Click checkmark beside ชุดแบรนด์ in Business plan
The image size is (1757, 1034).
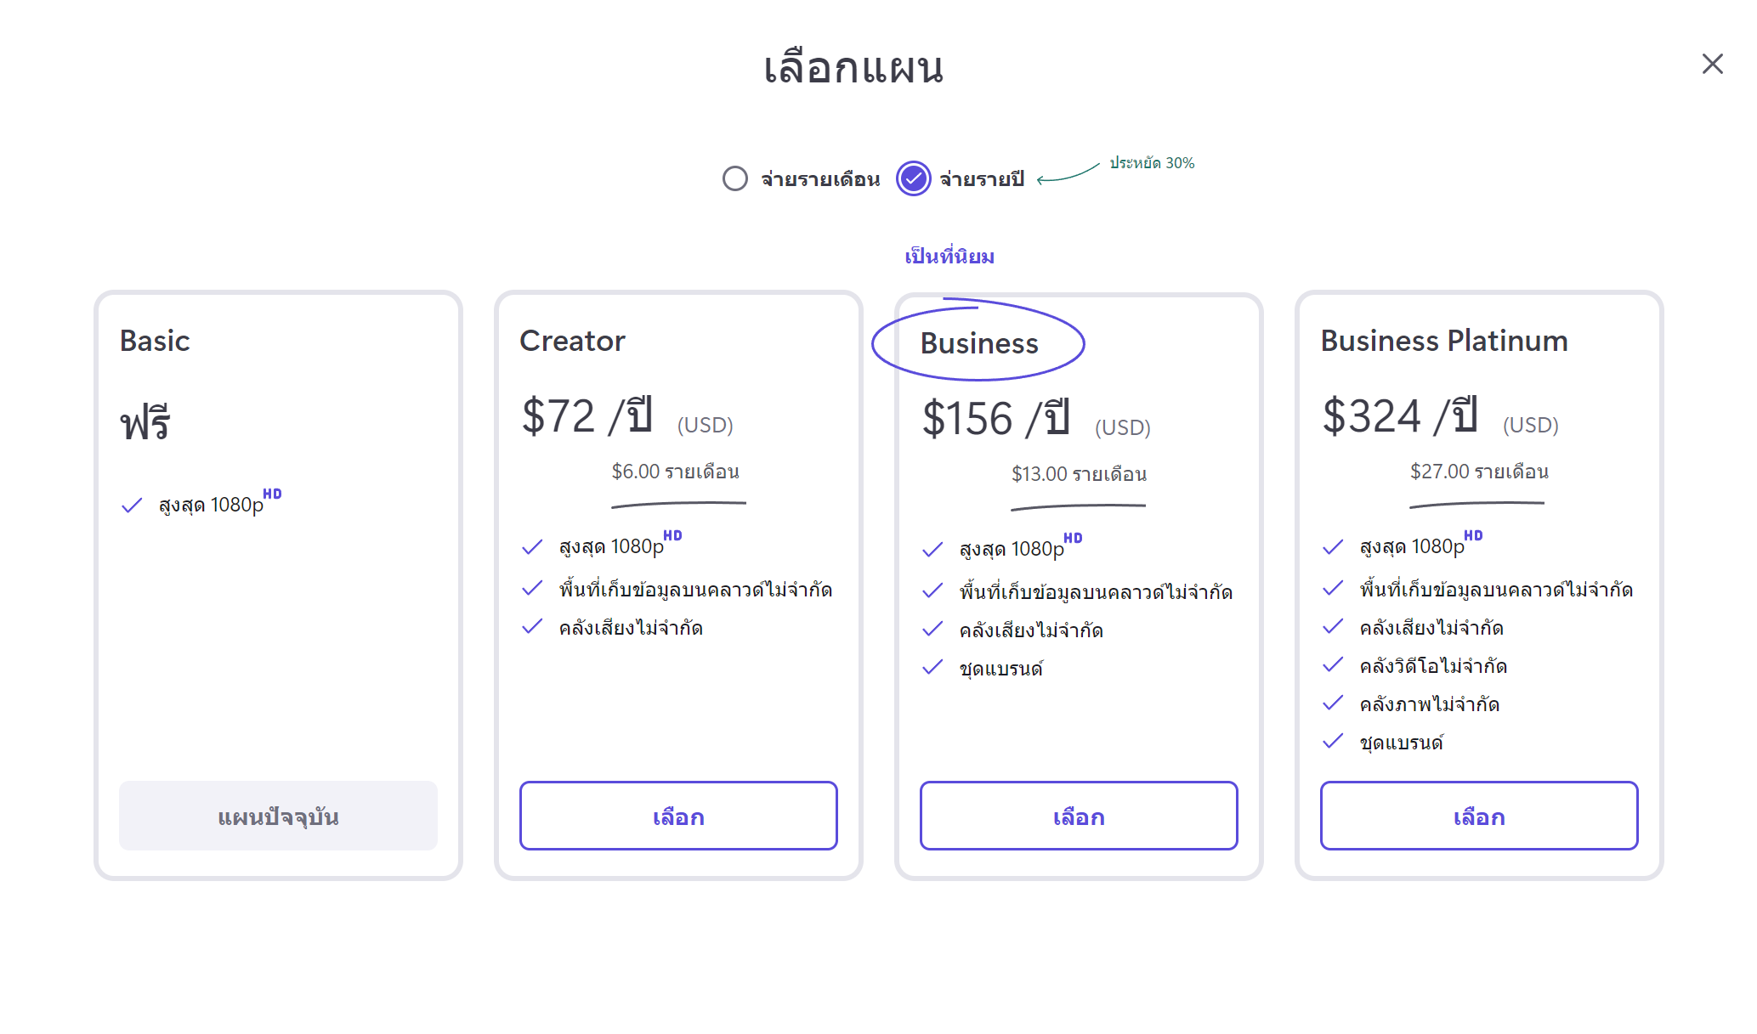click(932, 667)
